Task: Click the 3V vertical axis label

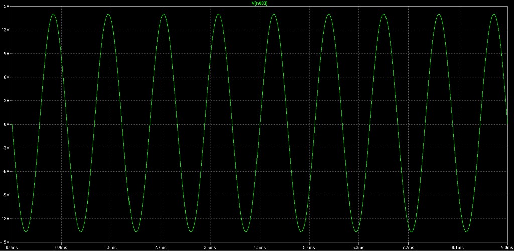Action: [8, 101]
